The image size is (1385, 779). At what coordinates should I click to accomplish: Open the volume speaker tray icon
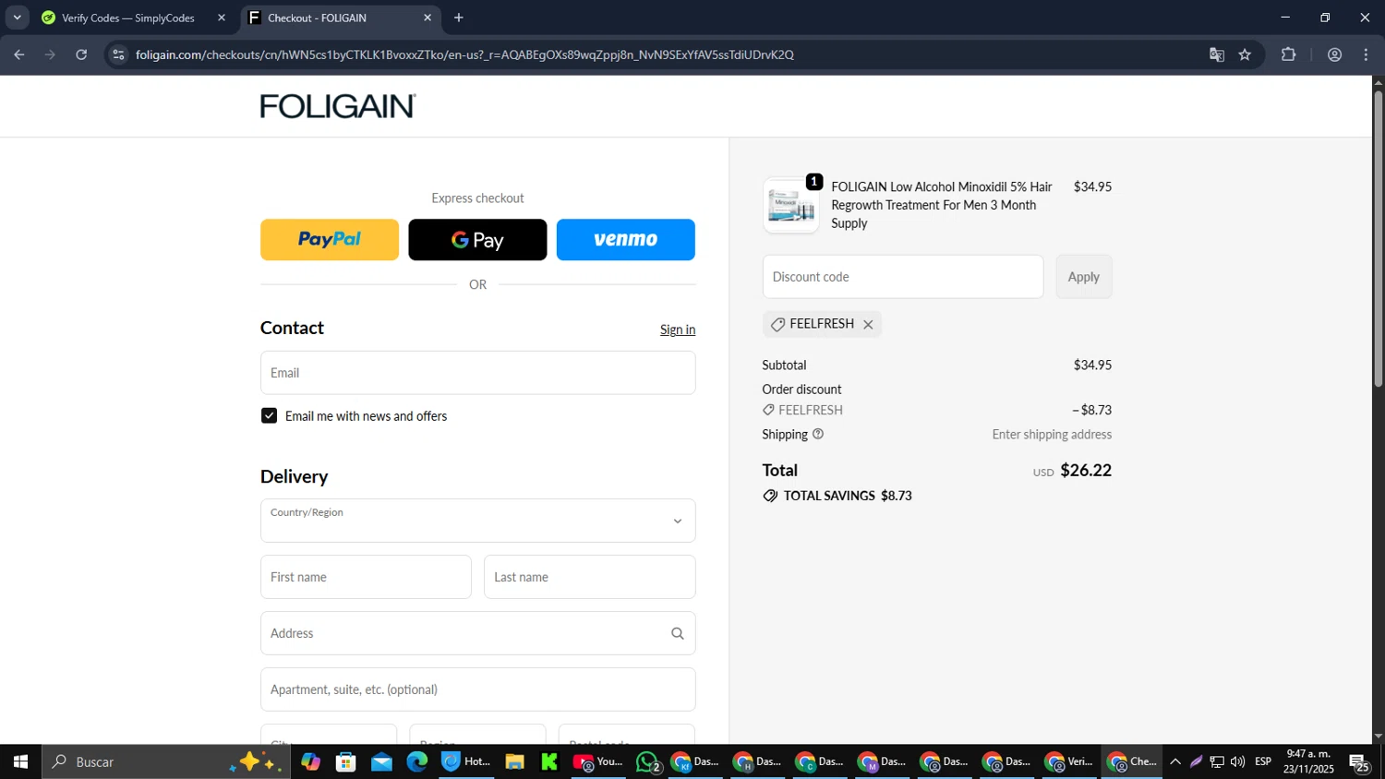1238,761
